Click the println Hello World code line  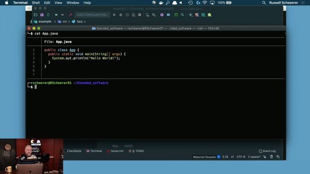click(86, 58)
